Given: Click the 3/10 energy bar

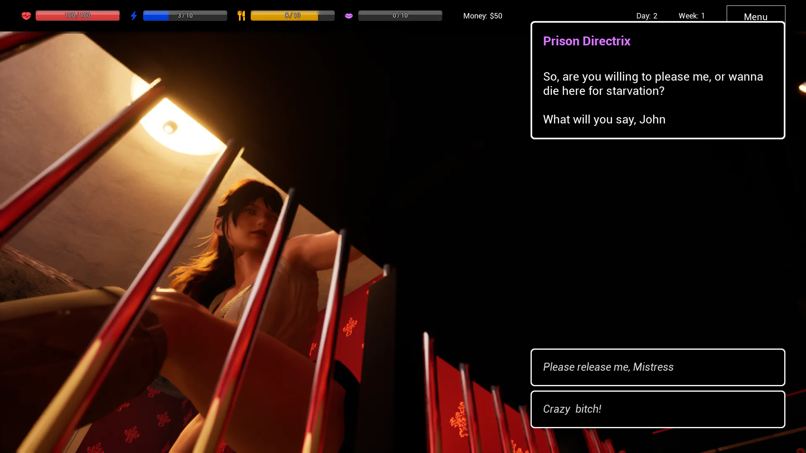Looking at the screenshot, I should [x=185, y=16].
